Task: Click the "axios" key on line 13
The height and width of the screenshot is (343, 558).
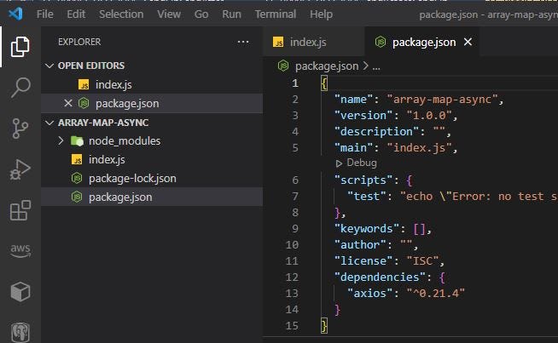Action: (x=369, y=294)
